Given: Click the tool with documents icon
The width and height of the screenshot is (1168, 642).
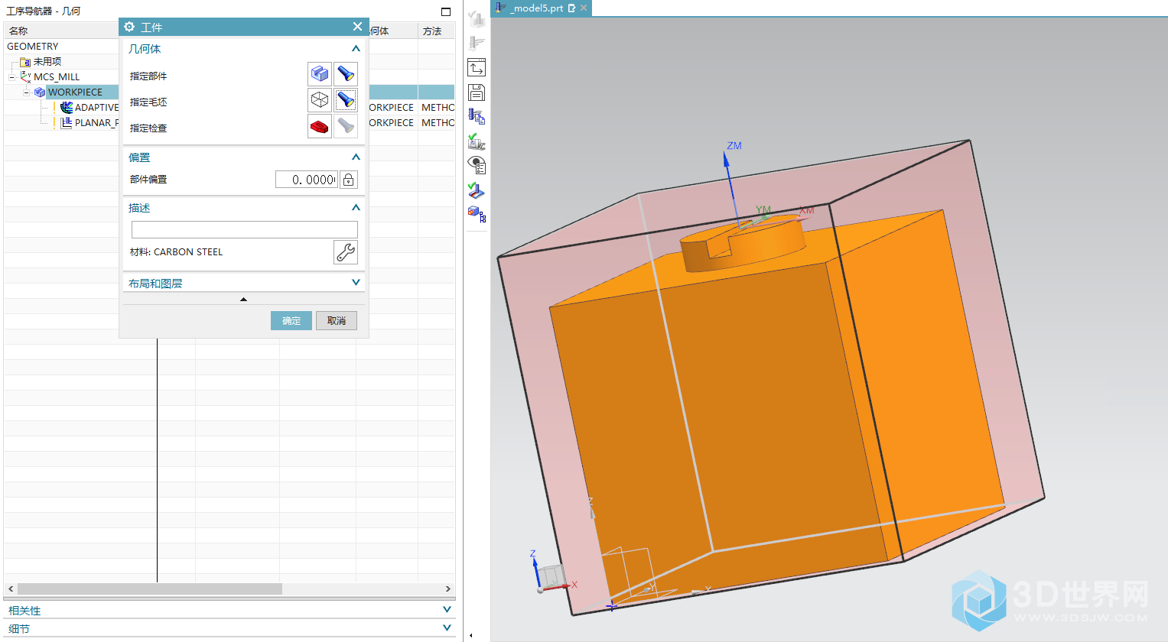Looking at the screenshot, I should tap(477, 117).
